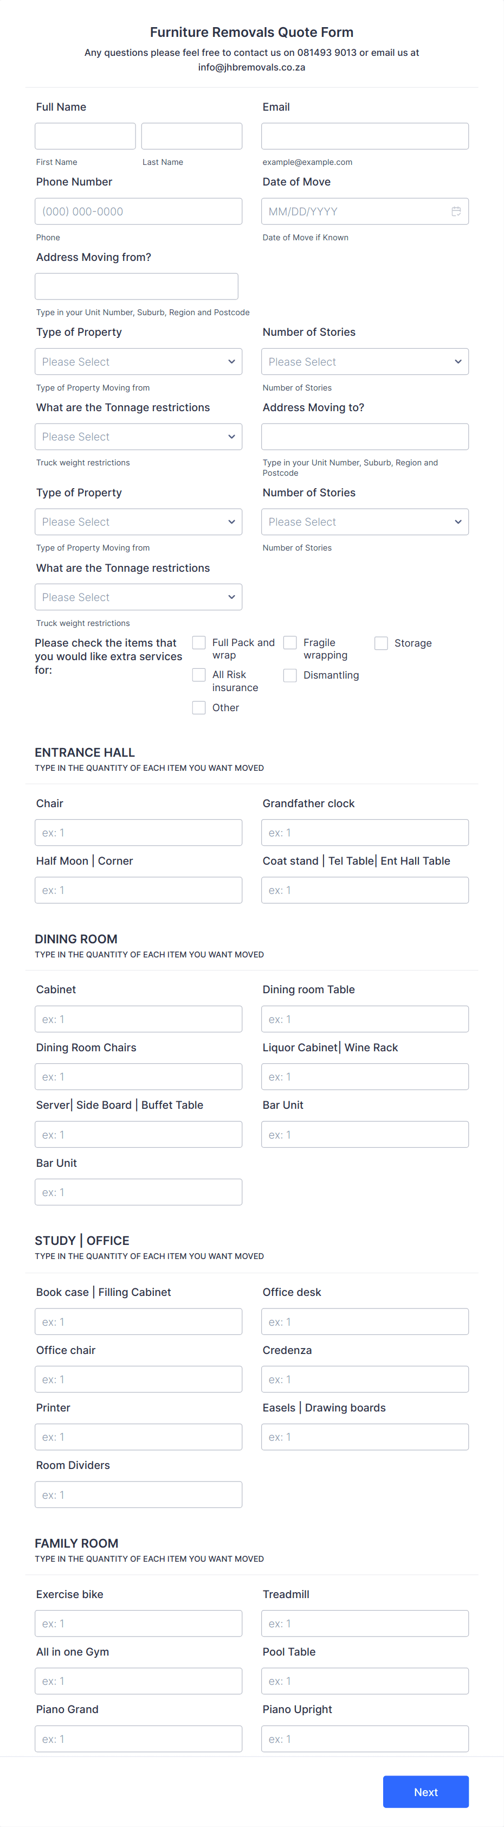Open the Date of Move calendar icon

coord(456,212)
